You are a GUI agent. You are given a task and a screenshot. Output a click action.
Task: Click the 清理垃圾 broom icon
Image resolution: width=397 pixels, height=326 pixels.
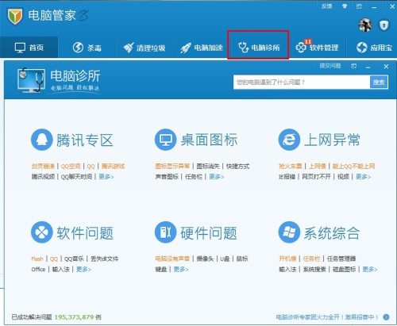click(x=129, y=48)
